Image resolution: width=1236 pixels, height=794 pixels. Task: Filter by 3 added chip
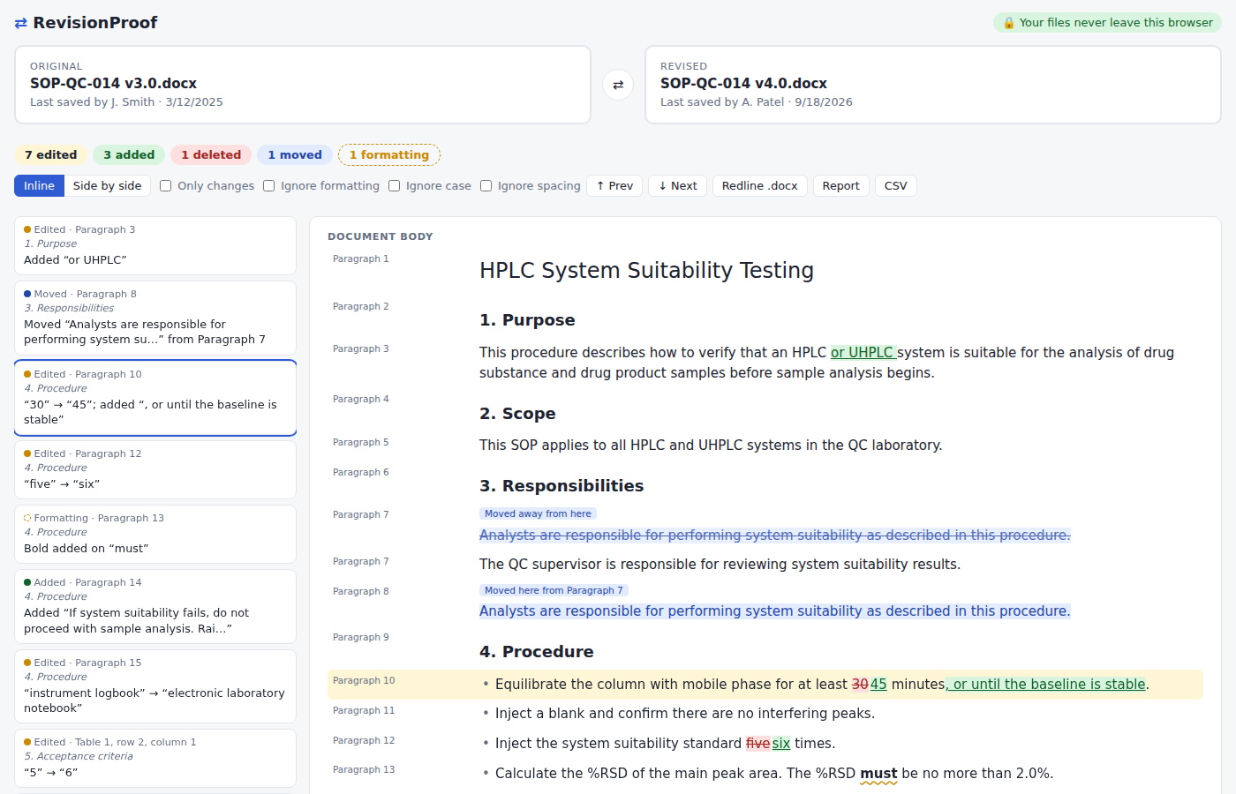pyautogui.click(x=129, y=155)
